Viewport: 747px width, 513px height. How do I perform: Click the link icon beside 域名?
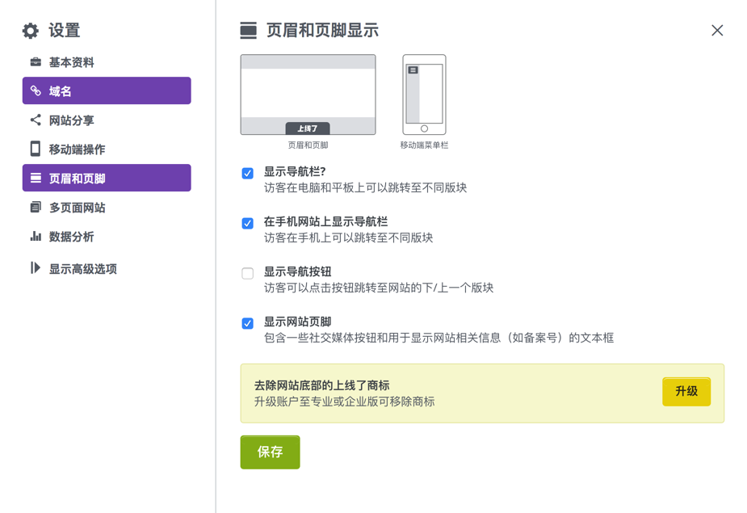pos(36,91)
